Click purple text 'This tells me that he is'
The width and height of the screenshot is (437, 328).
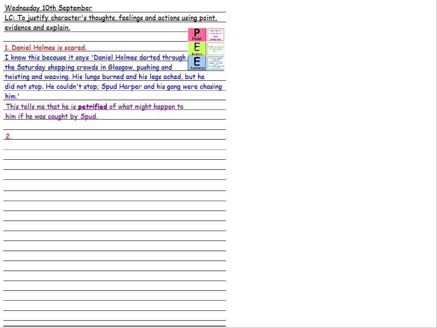pyautogui.click(x=41, y=107)
